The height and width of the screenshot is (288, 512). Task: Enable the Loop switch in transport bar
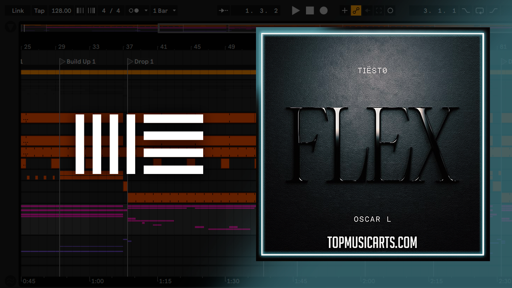coord(480,11)
